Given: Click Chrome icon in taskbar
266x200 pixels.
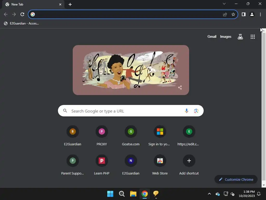Looking at the screenshot, I should (145, 194).
